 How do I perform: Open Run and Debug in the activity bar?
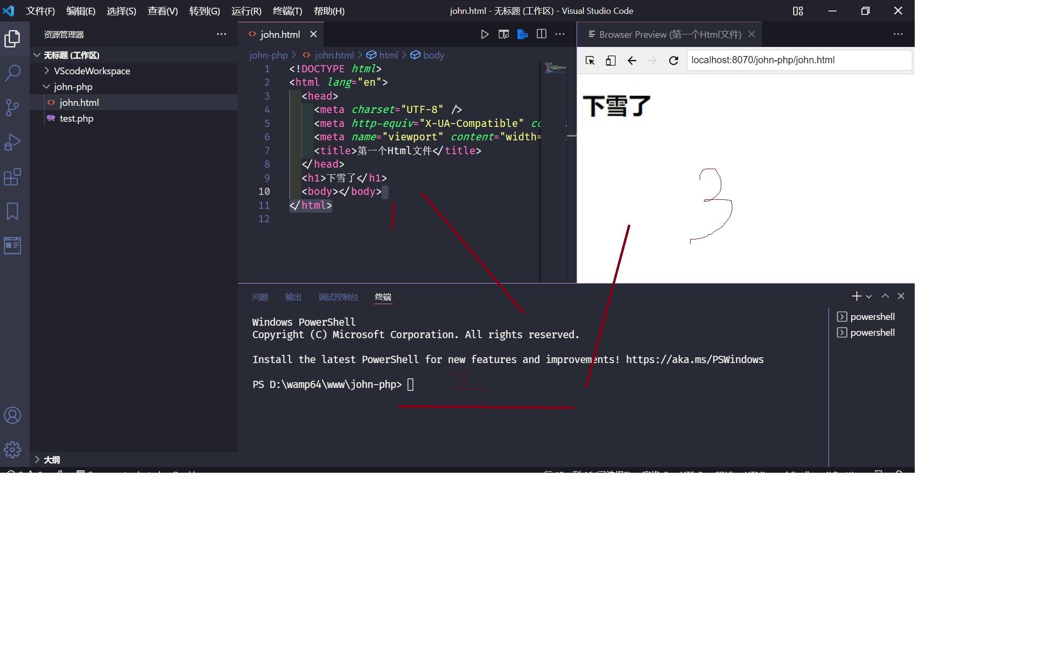pos(12,142)
